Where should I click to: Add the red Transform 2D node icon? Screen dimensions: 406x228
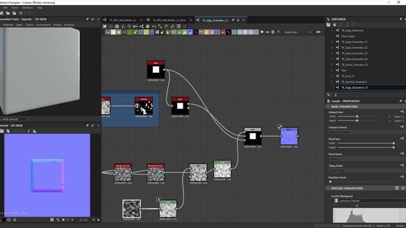click(x=223, y=32)
